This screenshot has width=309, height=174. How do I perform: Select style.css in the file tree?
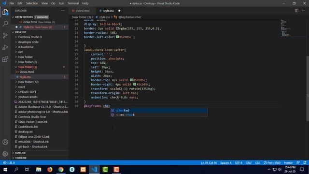tap(26, 77)
